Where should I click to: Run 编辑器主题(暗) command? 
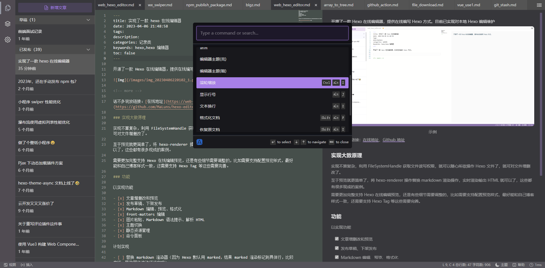click(x=272, y=71)
